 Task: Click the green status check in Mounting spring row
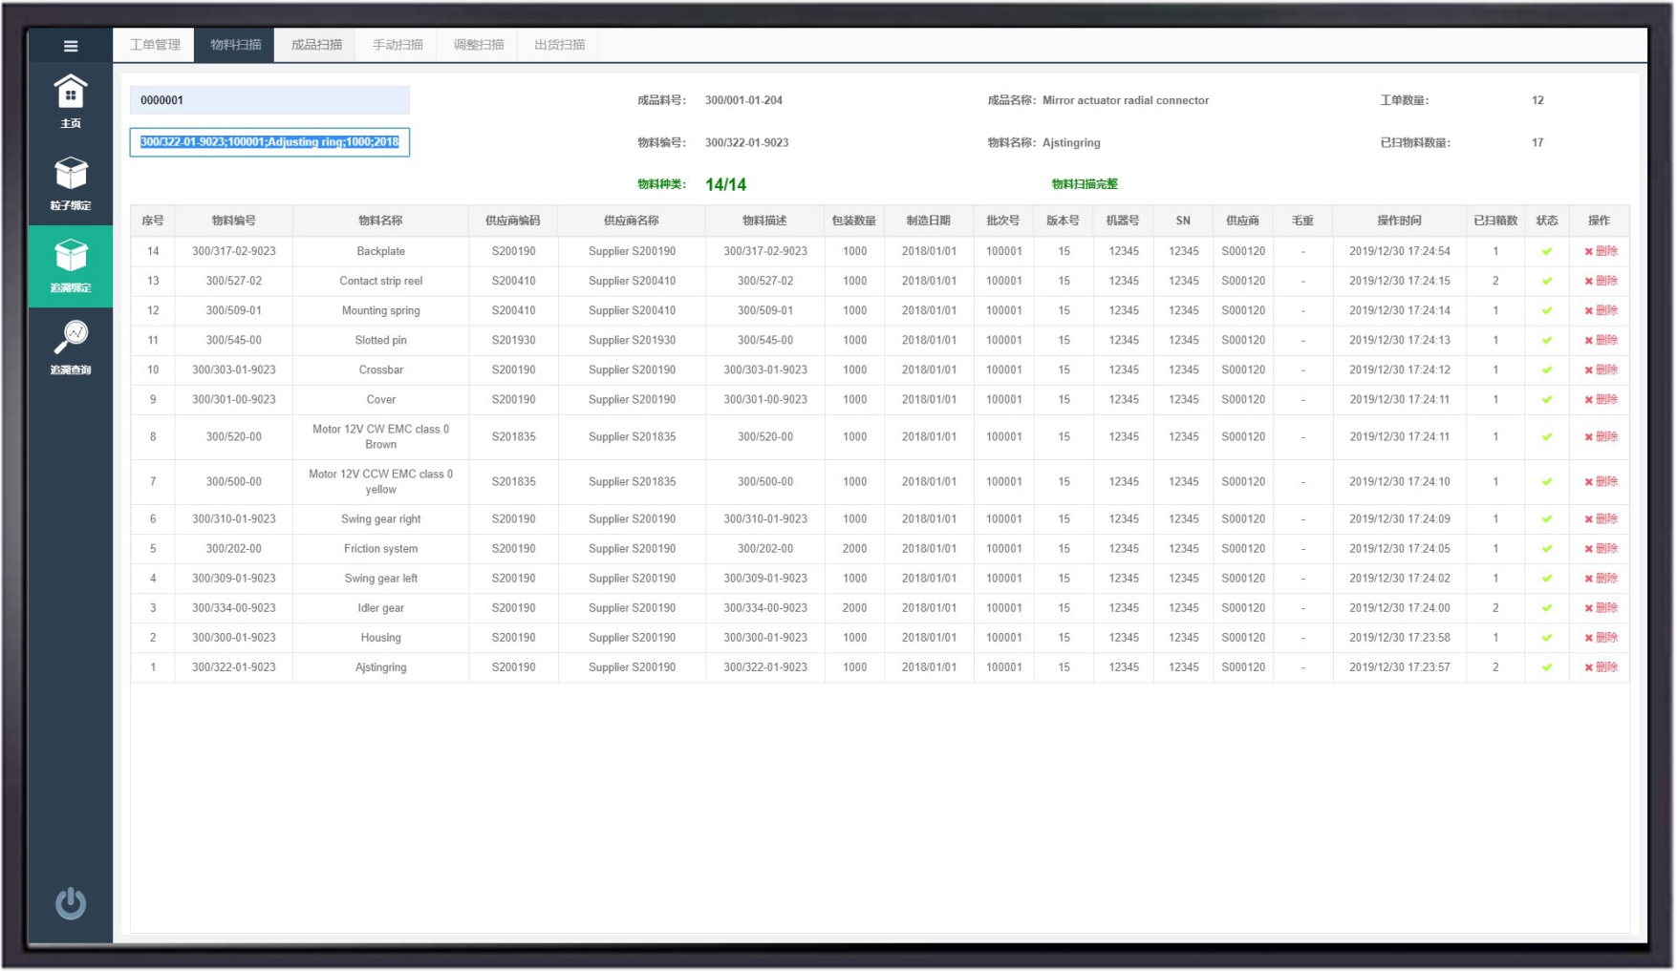click(x=1547, y=310)
